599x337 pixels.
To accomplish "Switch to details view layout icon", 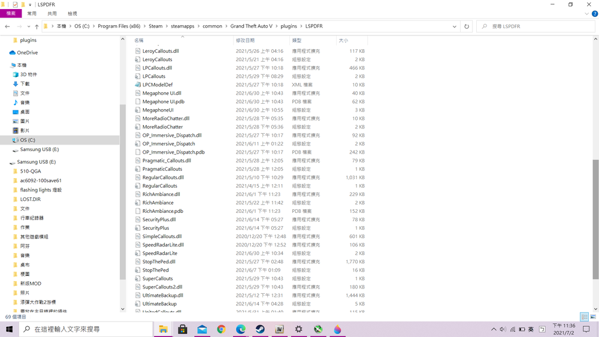I will 584,317.
